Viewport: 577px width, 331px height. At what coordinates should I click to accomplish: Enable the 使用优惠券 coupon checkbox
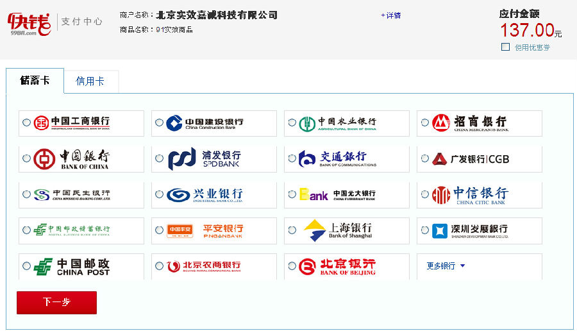(x=505, y=47)
